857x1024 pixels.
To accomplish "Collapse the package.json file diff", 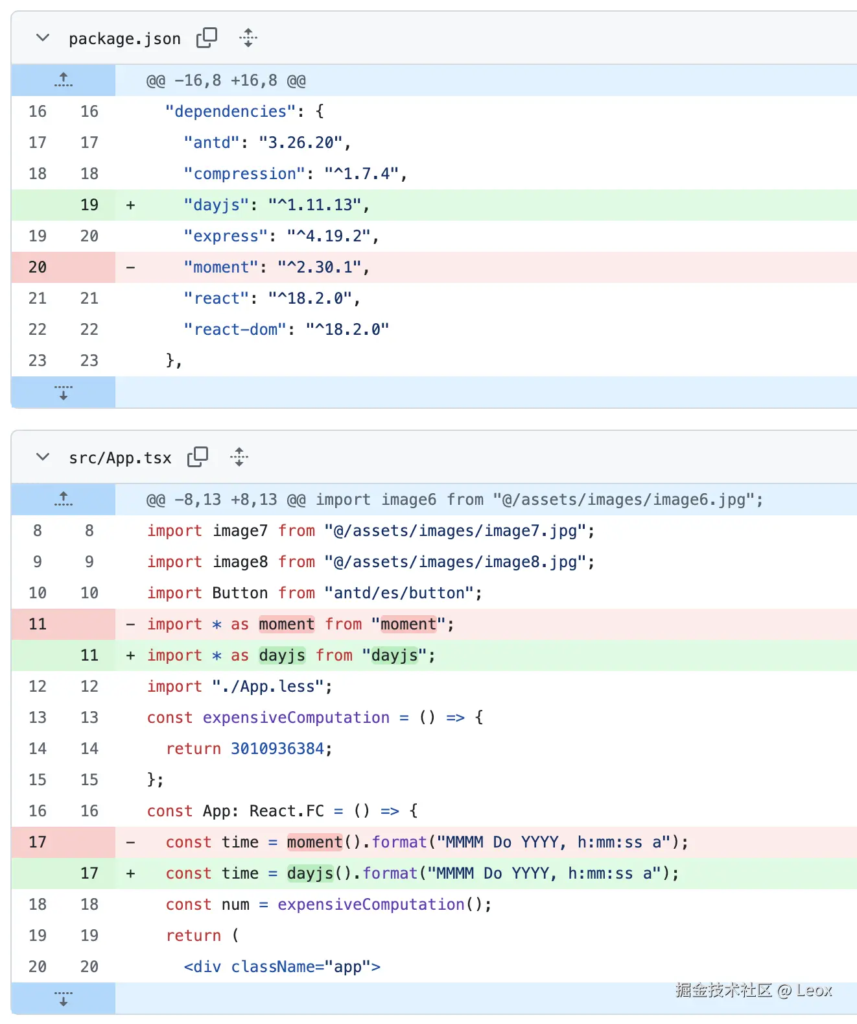I will [43, 38].
